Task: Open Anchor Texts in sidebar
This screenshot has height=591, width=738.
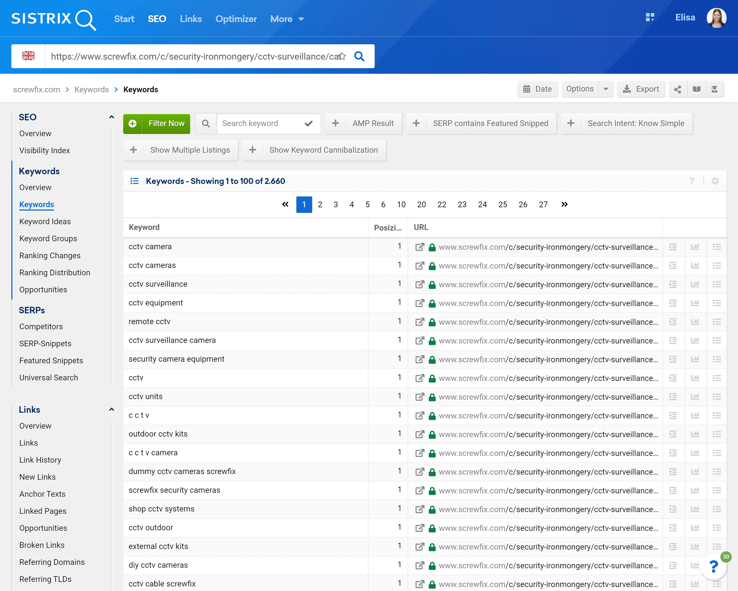Action: (x=42, y=494)
